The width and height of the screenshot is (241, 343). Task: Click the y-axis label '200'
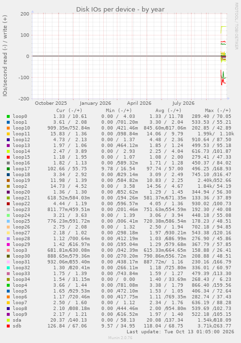(x=25, y=14)
